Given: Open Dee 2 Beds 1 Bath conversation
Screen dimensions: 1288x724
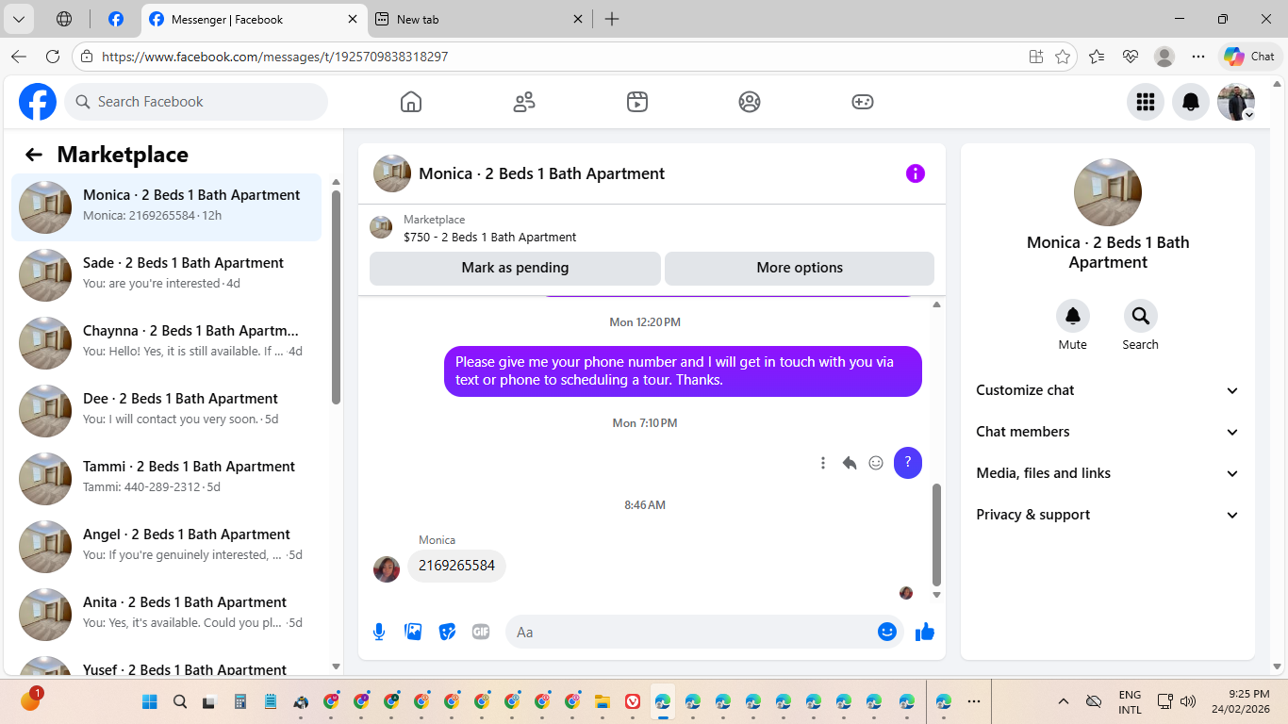Looking at the screenshot, I should tap(166, 411).
